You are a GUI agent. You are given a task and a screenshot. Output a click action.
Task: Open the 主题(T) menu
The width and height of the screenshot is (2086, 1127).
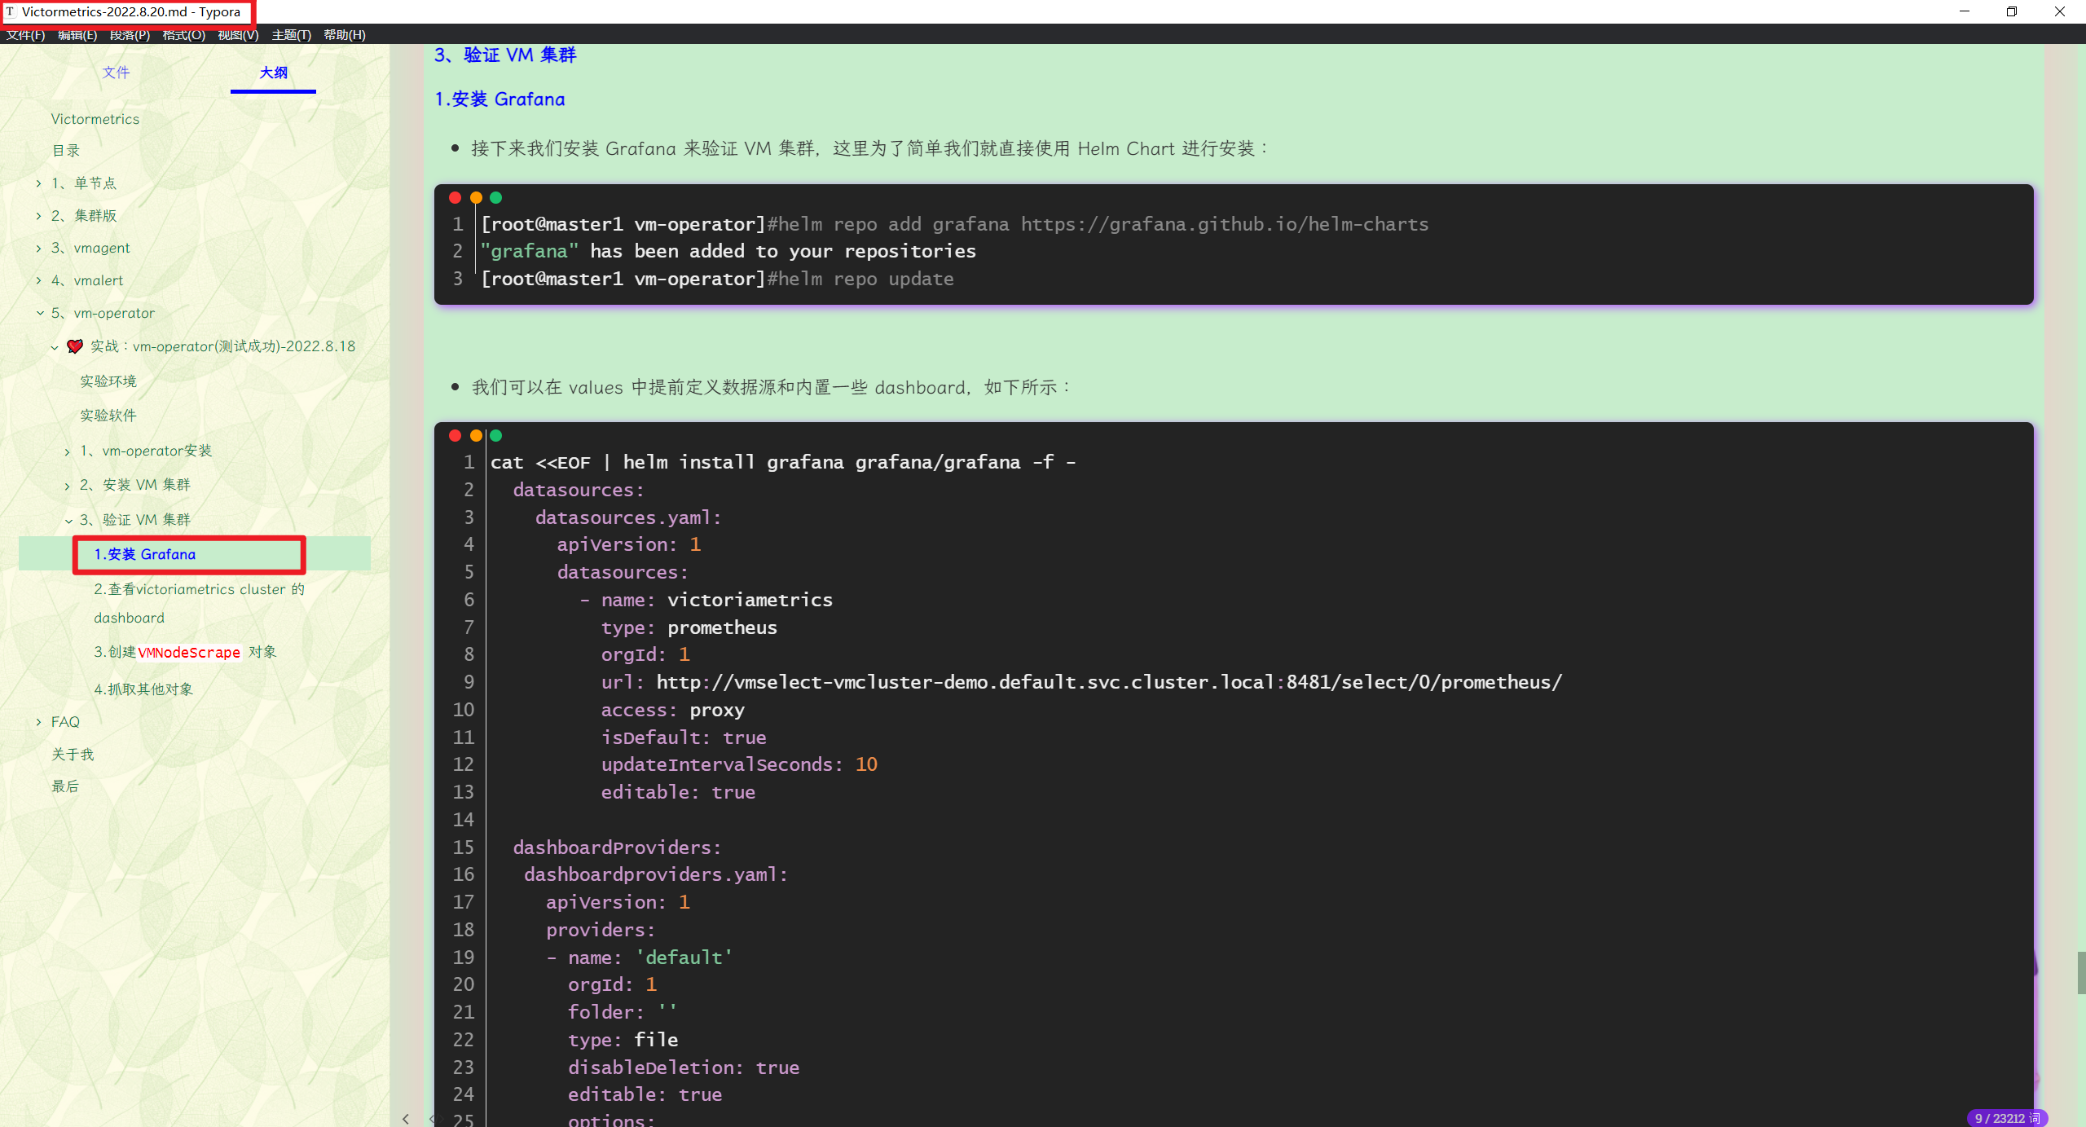point(292,35)
